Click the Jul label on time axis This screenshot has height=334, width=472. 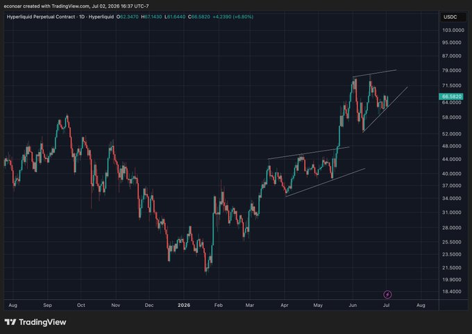(386, 305)
